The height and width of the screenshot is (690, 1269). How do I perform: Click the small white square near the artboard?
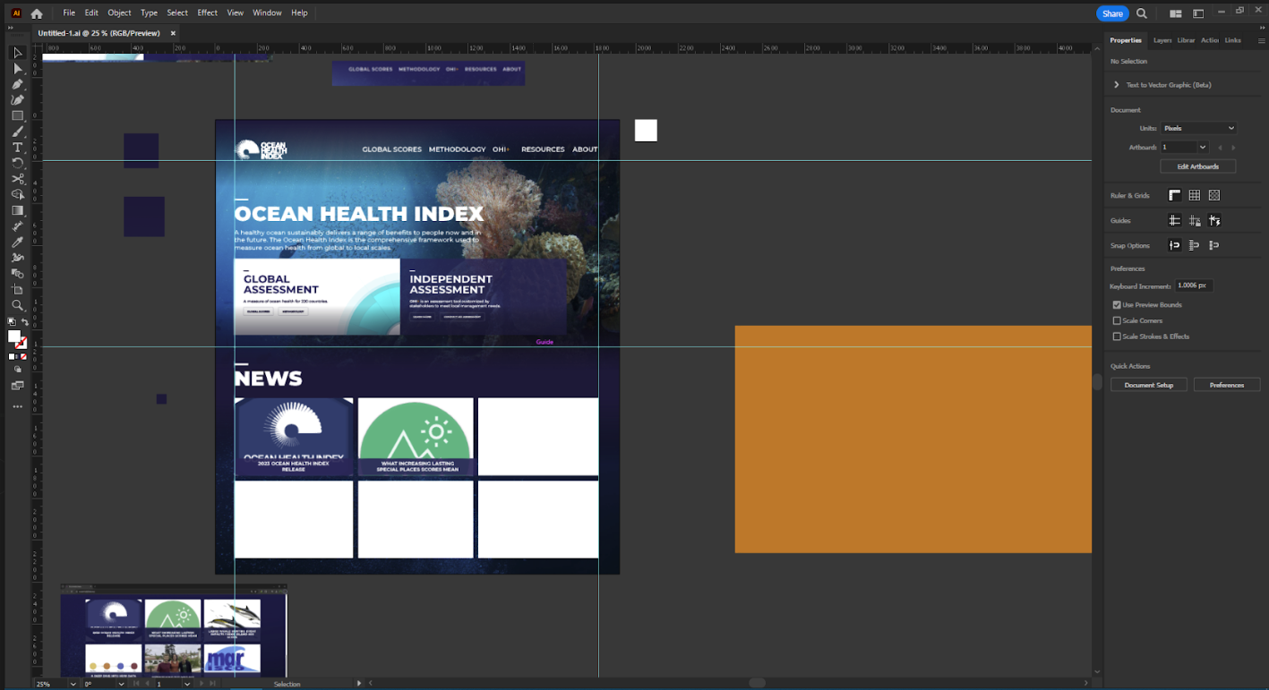646,131
